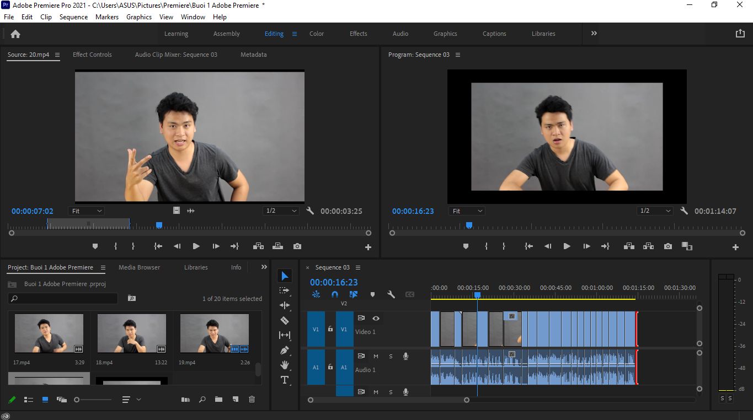The image size is (753, 420).
Task: Select the Pen tool
Action: click(x=285, y=350)
